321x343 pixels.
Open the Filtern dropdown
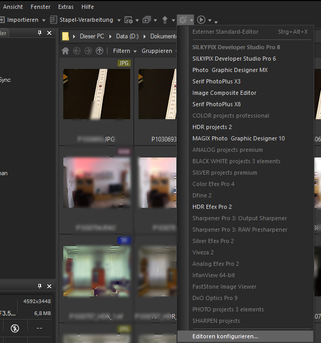point(124,51)
